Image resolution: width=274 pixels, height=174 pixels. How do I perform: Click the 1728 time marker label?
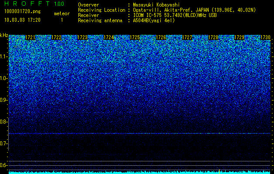pyautogui.click(x=213, y=37)
